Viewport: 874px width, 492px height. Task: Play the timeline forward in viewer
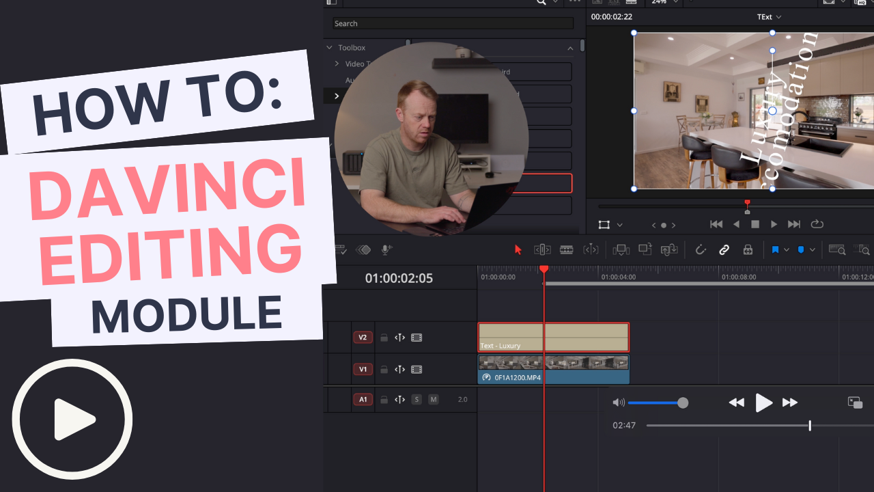[774, 224]
